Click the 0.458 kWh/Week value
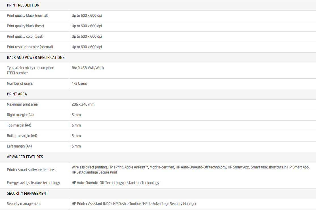Screen dimensions: 316x210 [88, 68]
